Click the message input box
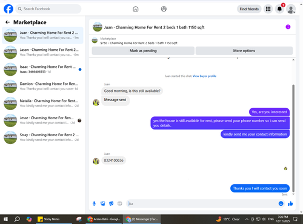 tap(202, 203)
